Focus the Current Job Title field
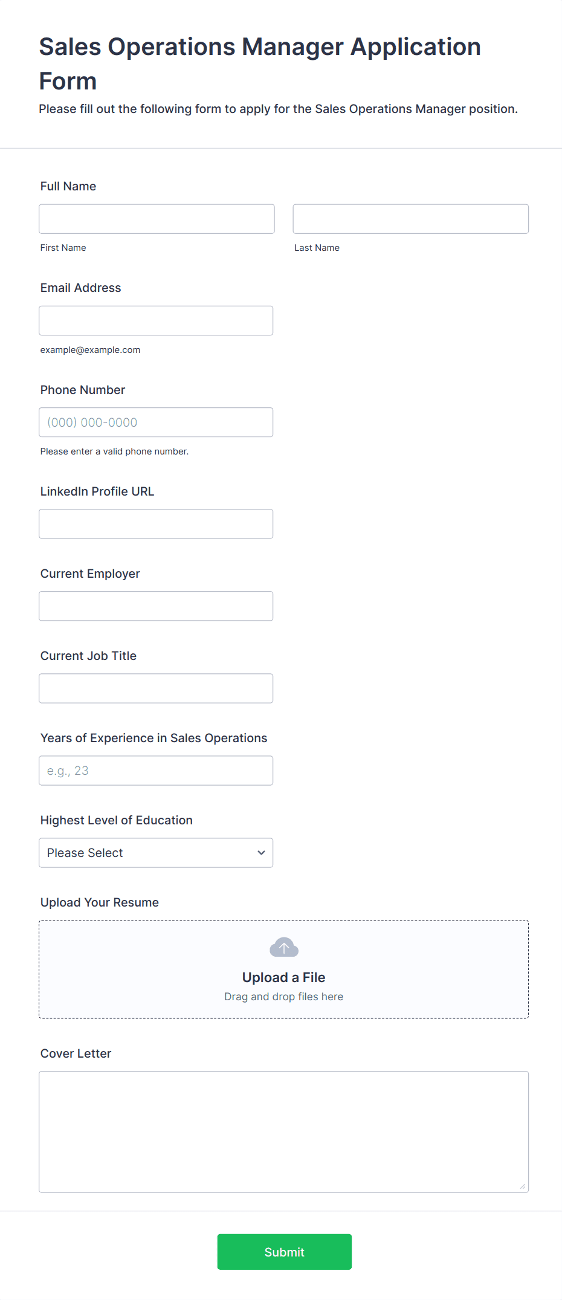 [x=156, y=688]
